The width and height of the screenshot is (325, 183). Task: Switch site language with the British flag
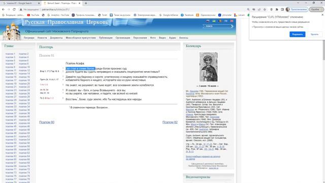click(x=232, y=21)
